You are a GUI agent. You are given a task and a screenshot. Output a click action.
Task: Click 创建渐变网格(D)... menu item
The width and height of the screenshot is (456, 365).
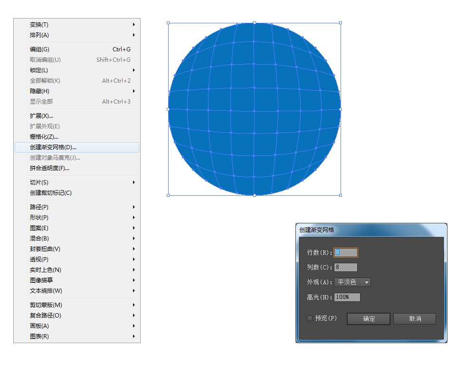coord(53,147)
